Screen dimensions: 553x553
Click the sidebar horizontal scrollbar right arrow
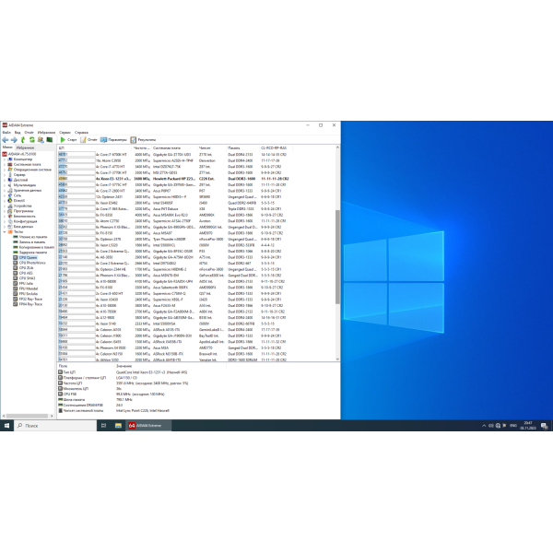(52, 417)
